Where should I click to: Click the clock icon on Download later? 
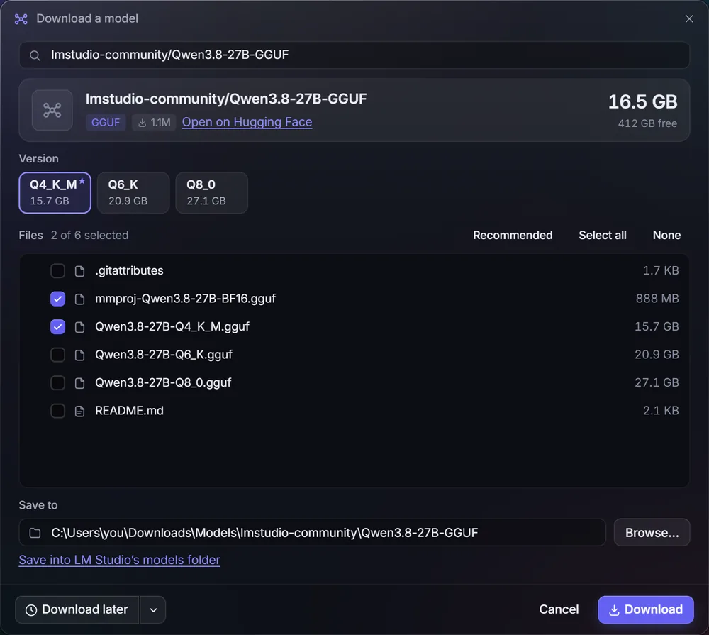click(x=31, y=610)
